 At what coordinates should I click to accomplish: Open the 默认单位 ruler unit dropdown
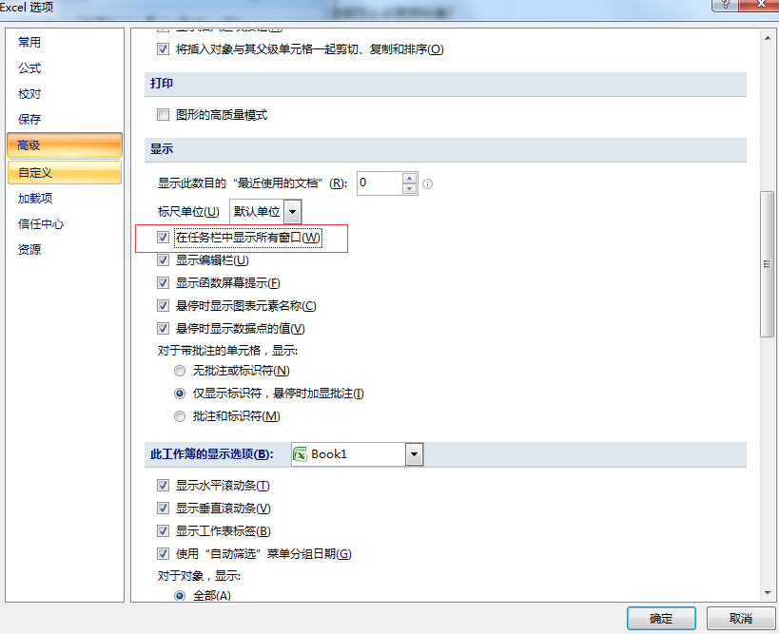pyautogui.click(x=291, y=211)
